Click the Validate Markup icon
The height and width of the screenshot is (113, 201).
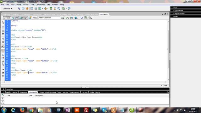pyautogui.click(x=67, y=18)
